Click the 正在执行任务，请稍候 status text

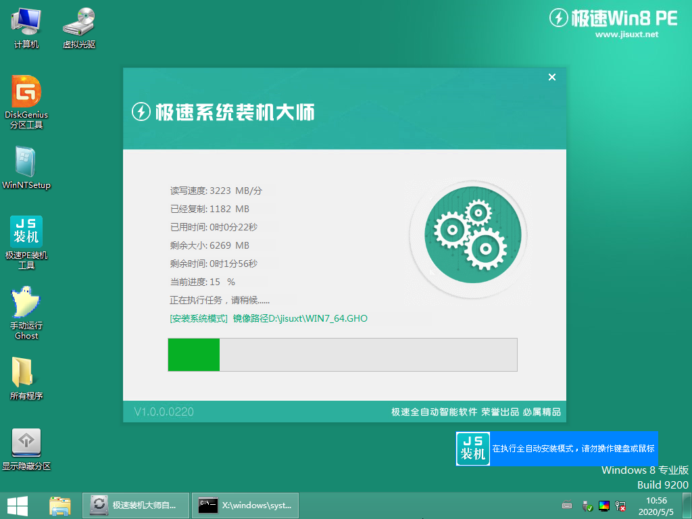[220, 301]
